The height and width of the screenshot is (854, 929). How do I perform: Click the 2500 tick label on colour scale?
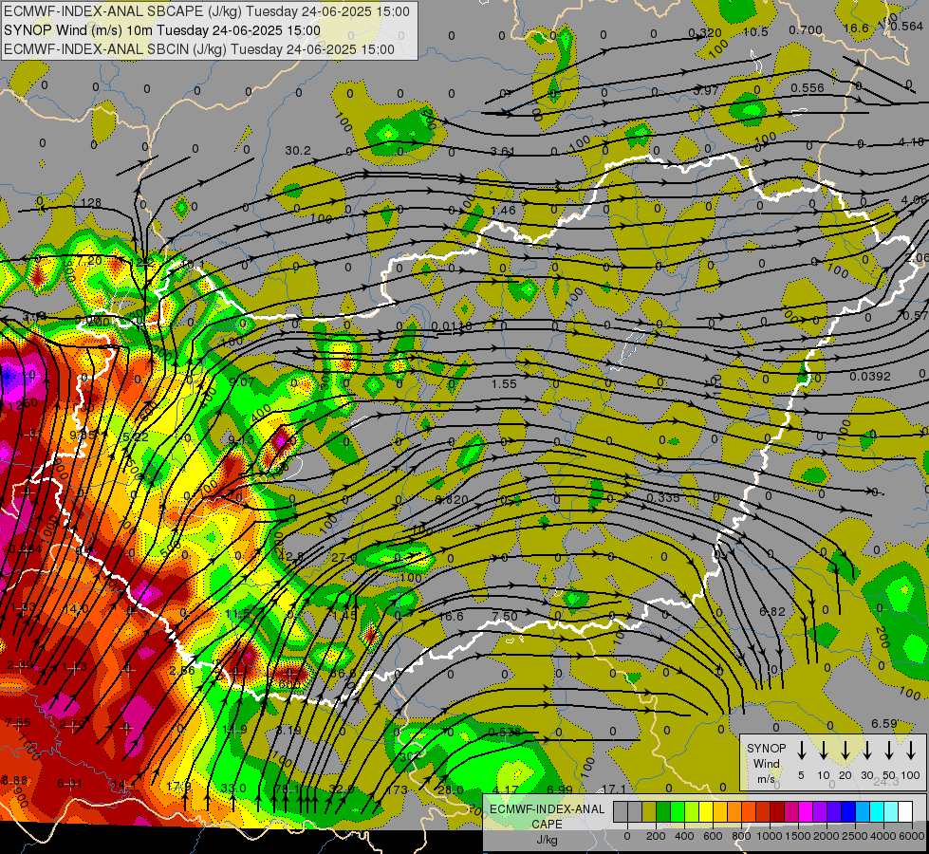(855, 836)
